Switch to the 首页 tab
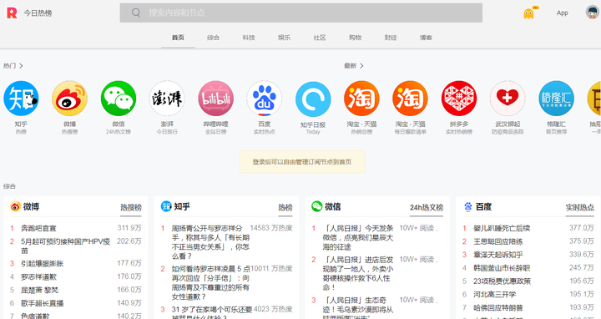 point(178,38)
